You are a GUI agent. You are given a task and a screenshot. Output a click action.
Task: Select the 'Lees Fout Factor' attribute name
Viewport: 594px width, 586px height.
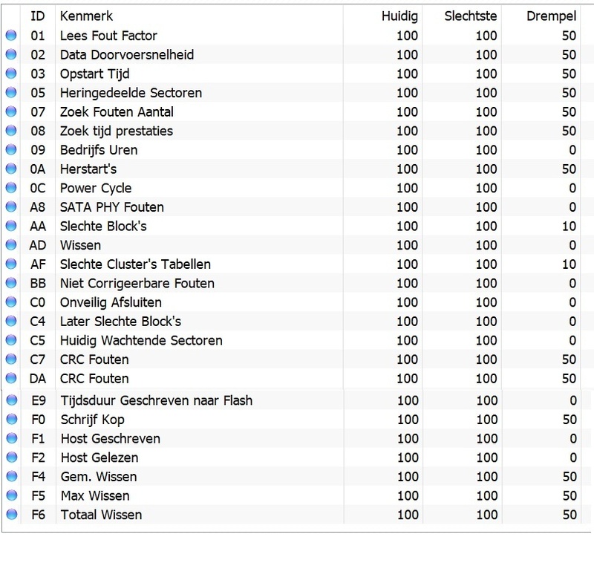108,36
